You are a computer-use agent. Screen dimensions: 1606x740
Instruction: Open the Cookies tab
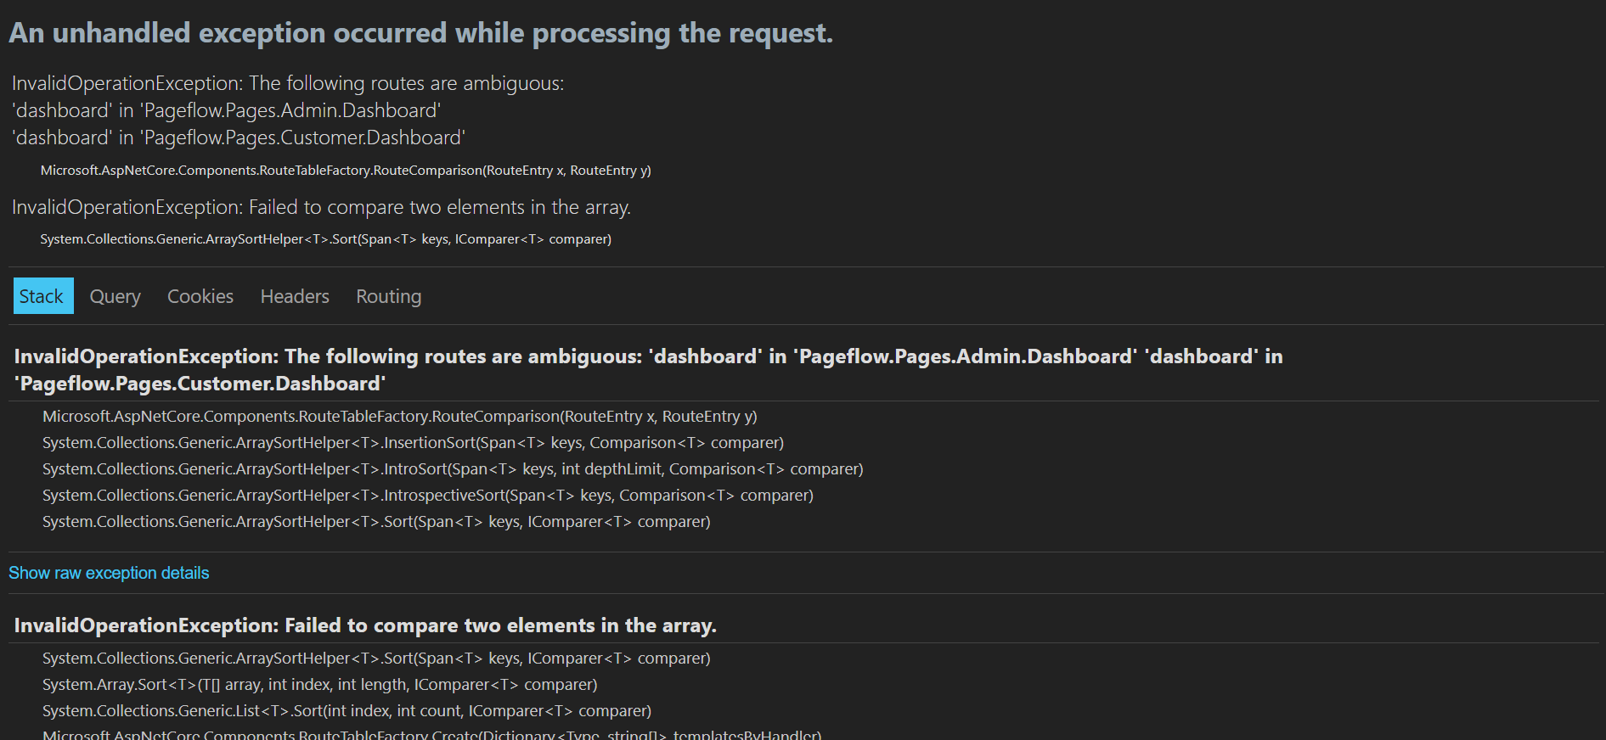click(x=200, y=295)
